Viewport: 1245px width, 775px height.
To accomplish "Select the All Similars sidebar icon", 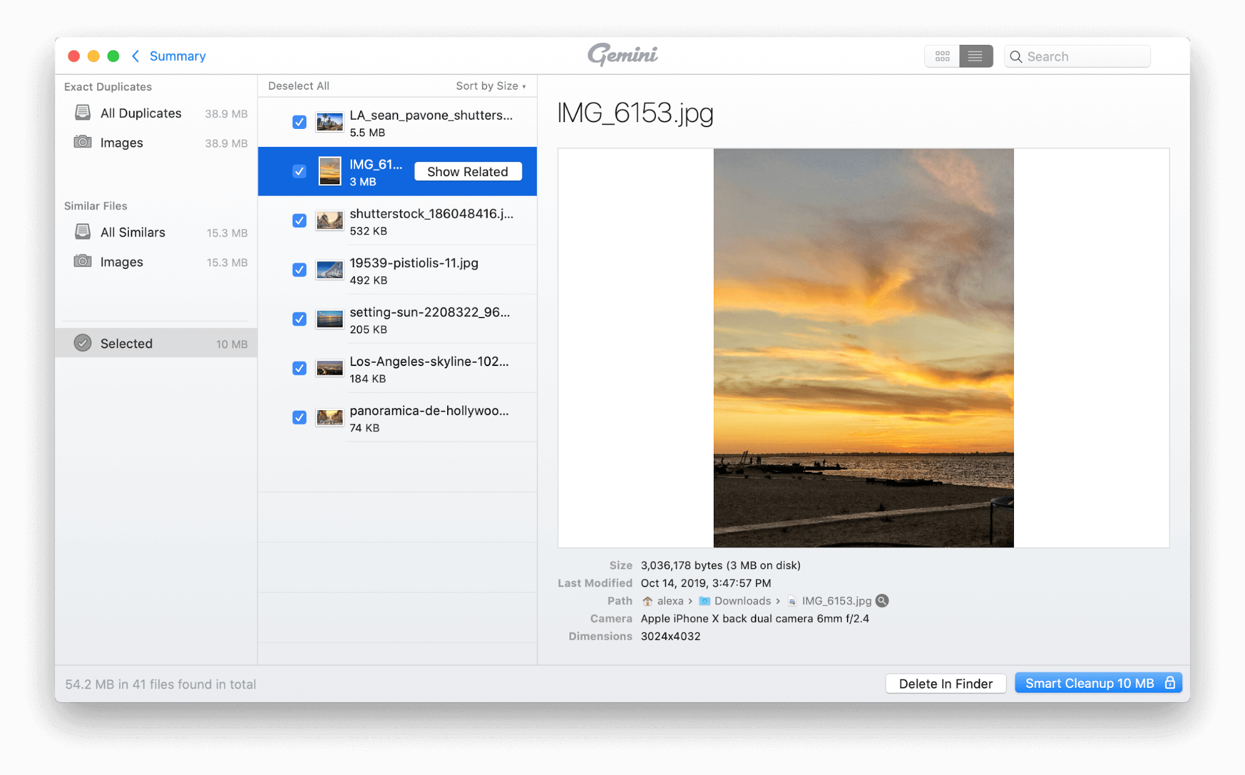I will pyautogui.click(x=82, y=232).
